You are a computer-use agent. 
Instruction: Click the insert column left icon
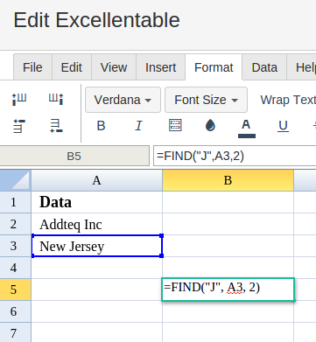(19, 99)
